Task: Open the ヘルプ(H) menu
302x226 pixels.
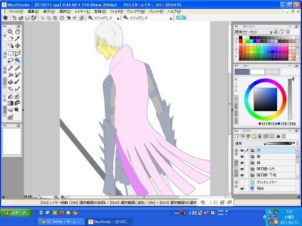Action: (174, 12)
